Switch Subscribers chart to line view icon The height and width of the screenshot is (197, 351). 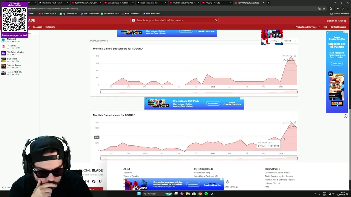pyautogui.click(x=291, y=56)
